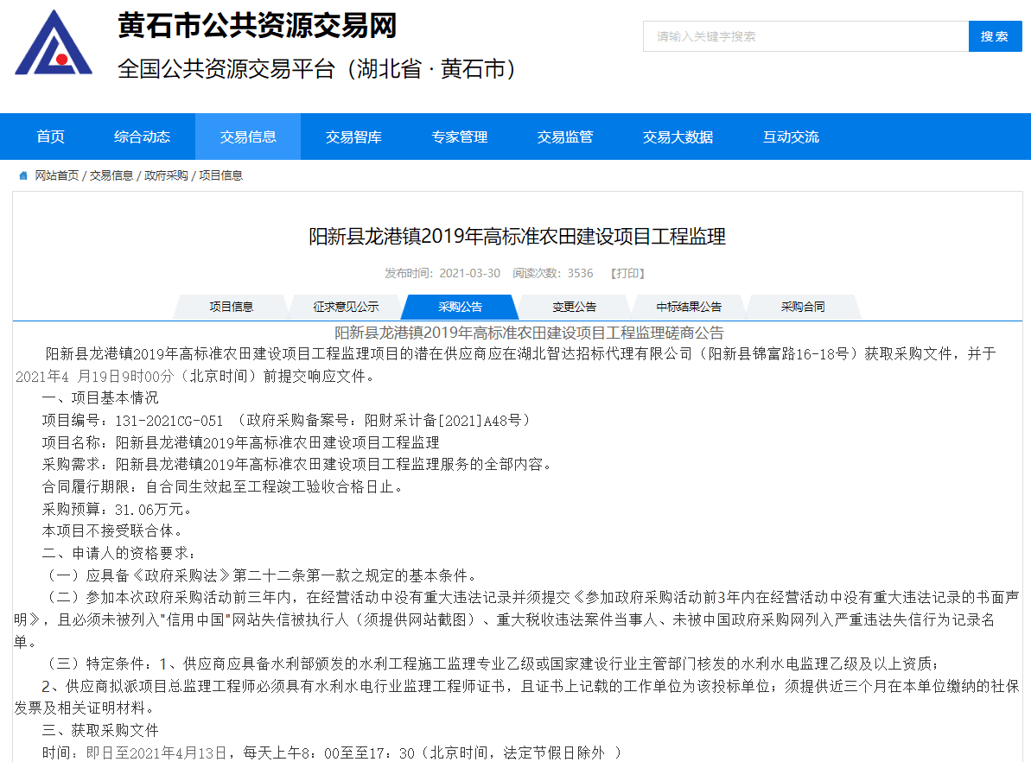Viewport: 1031px width, 762px height.
Task: Click 政府采购 breadcrumb link
Action: coord(166,175)
